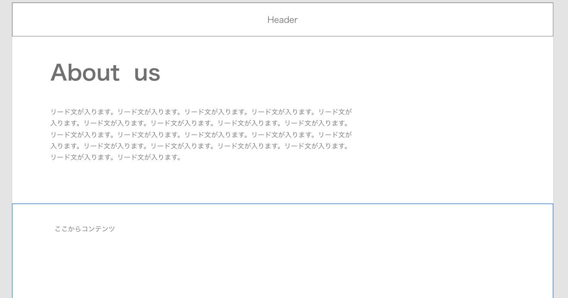Image resolution: width=568 pixels, height=298 pixels.
Task: Click the gray canvas margin on the right
Action: (561, 149)
